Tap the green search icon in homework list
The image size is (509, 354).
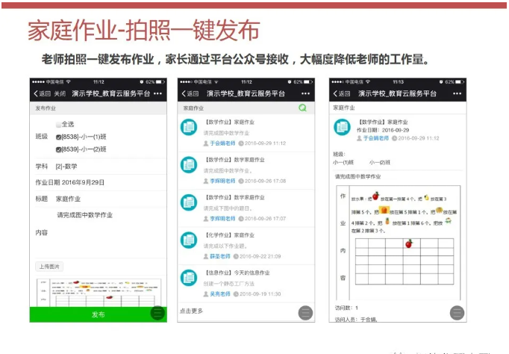tap(302, 108)
